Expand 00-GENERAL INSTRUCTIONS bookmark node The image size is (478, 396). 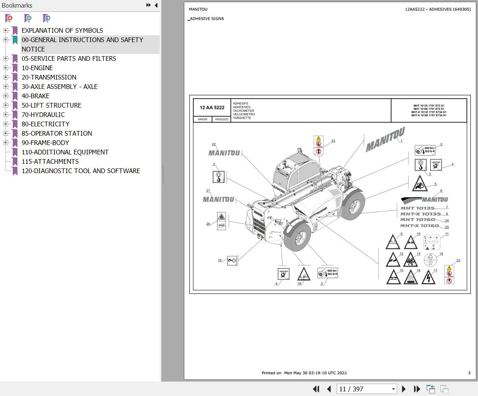(x=6, y=40)
